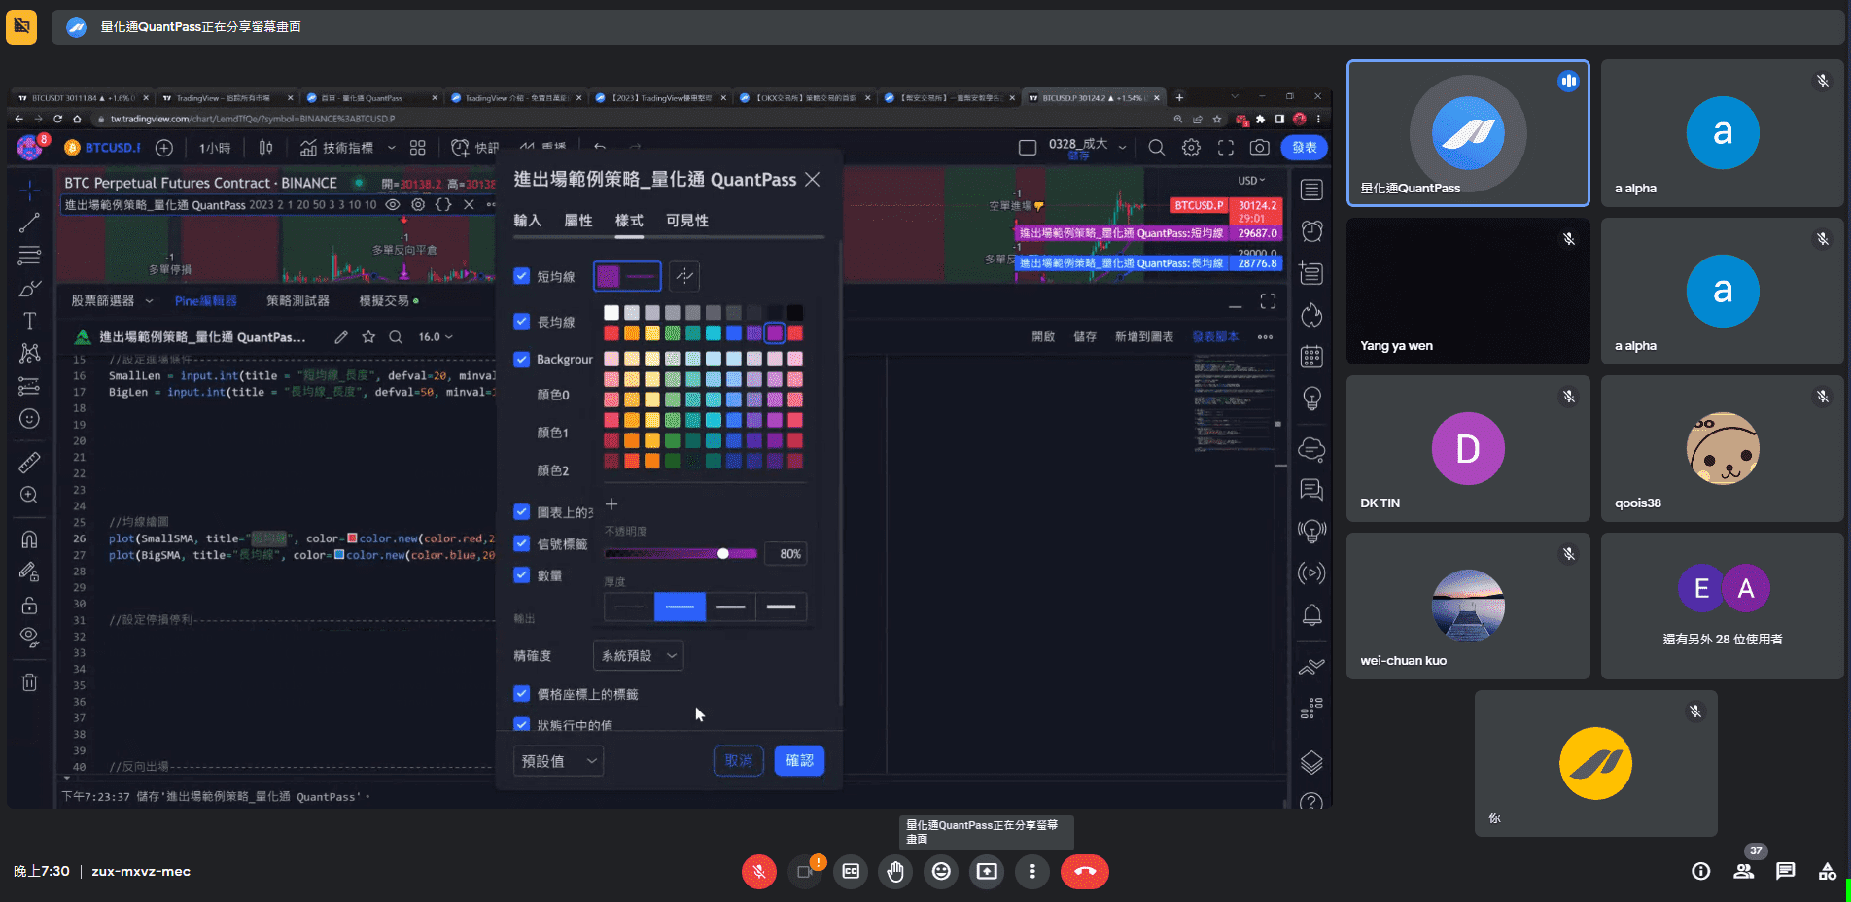Open the 精確度 系統預設 dropdown
The height and width of the screenshot is (902, 1851).
click(x=638, y=655)
